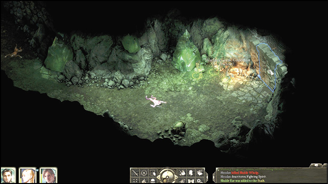Viewport: 328px width, 184px height.
Task: Toggle the skull scouting-mode icon
Action: tap(153, 181)
